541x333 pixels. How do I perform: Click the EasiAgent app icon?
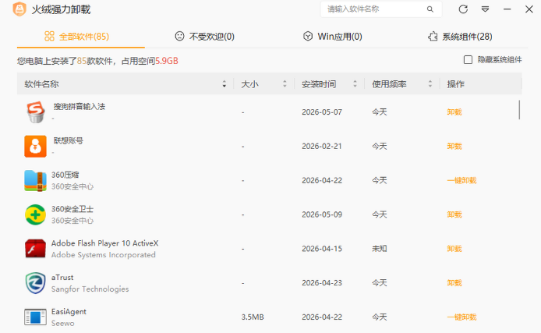pyautogui.click(x=36, y=317)
